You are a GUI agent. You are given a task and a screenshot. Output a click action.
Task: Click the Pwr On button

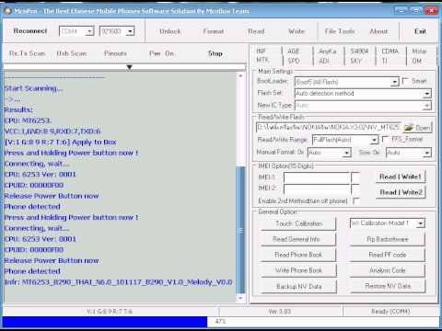[162, 53]
